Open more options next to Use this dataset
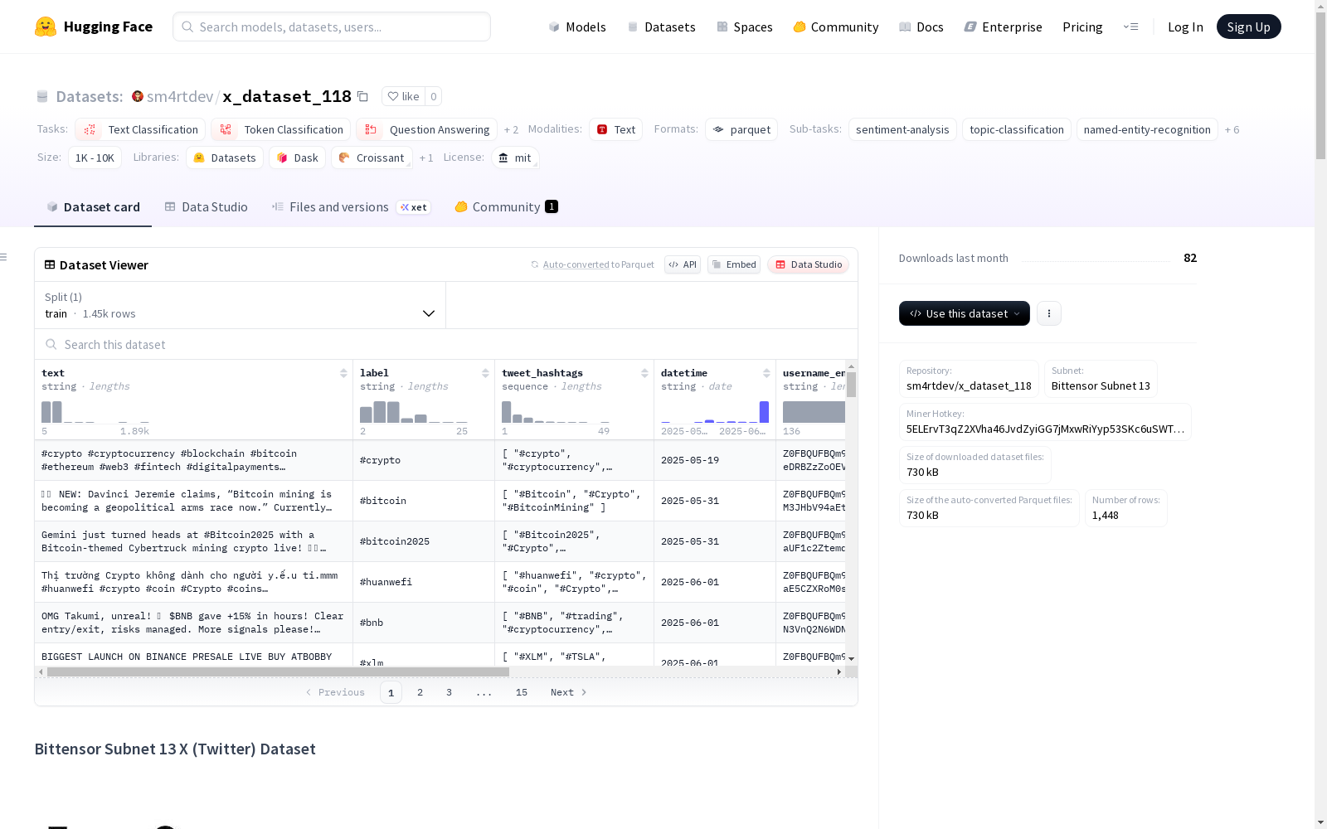1327x829 pixels. 1049,313
